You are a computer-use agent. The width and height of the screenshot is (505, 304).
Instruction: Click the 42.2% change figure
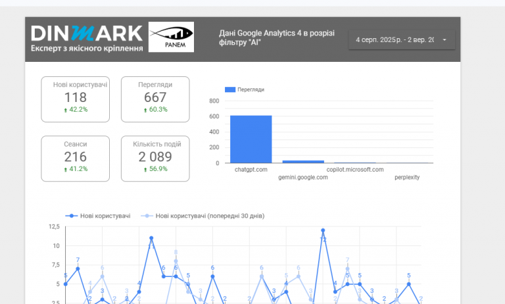[x=78, y=110]
